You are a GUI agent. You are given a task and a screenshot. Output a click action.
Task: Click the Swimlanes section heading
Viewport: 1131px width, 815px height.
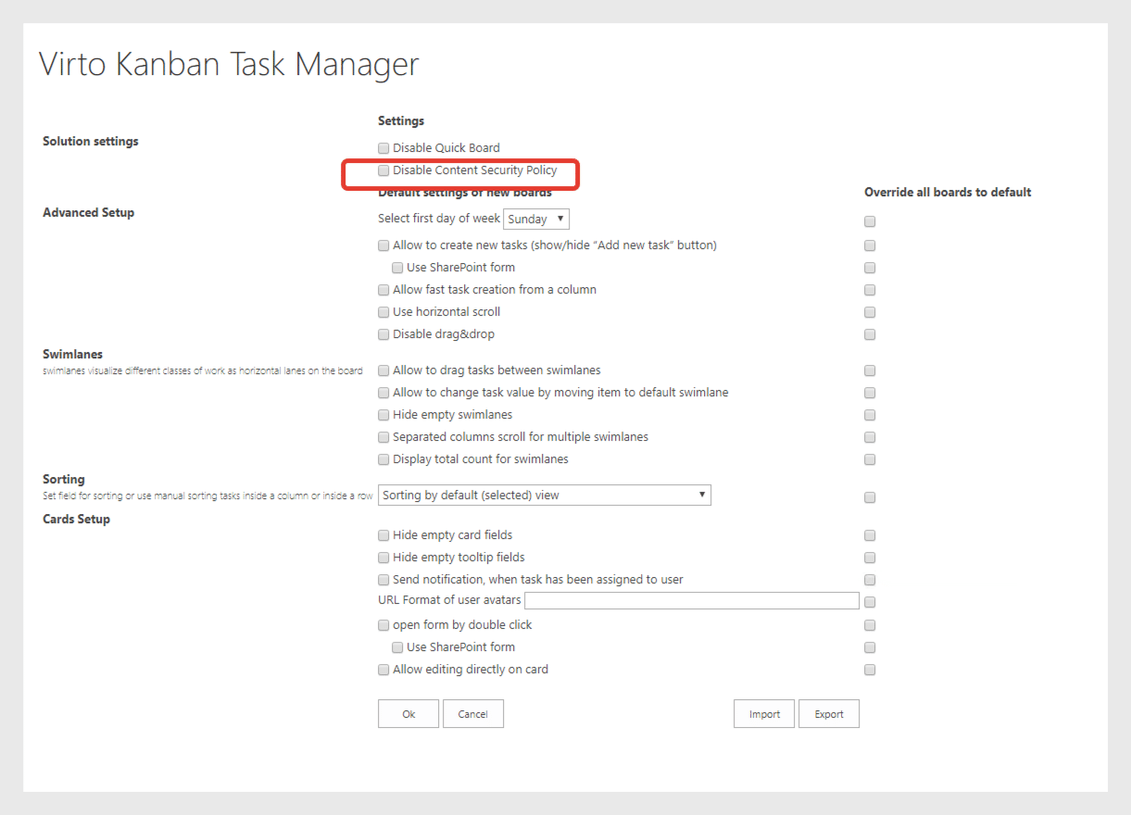(72, 355)
